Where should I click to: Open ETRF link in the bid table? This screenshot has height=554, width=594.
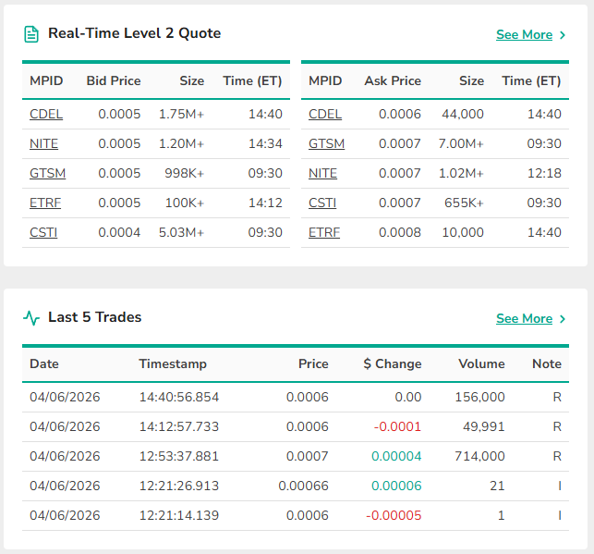(x=45, y=203)
